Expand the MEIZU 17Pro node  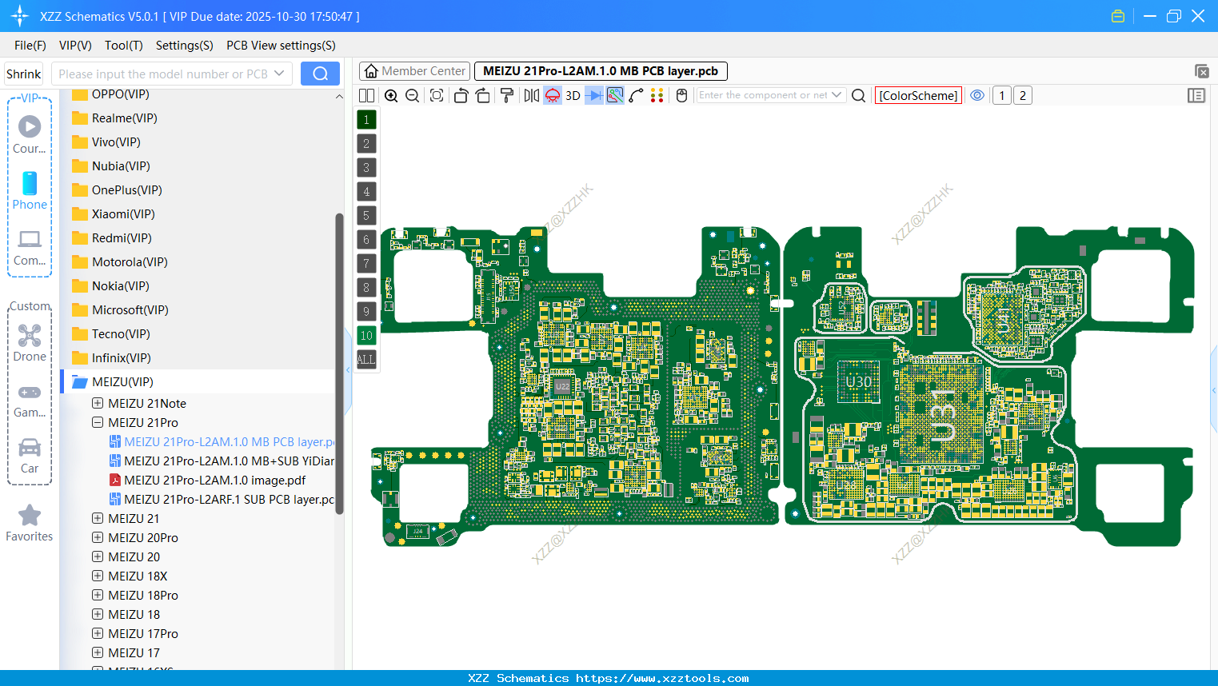tap(98, 633)
